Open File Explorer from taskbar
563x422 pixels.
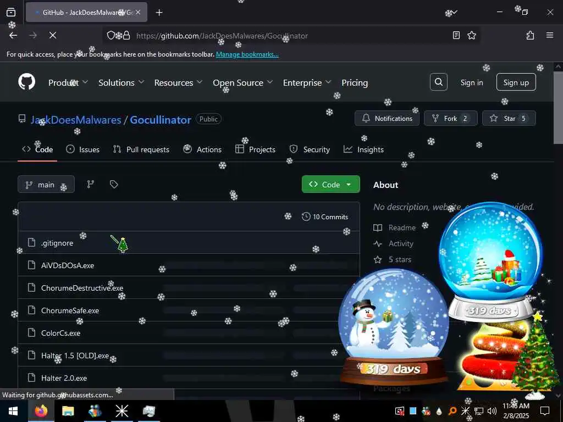tap(68, 411)
